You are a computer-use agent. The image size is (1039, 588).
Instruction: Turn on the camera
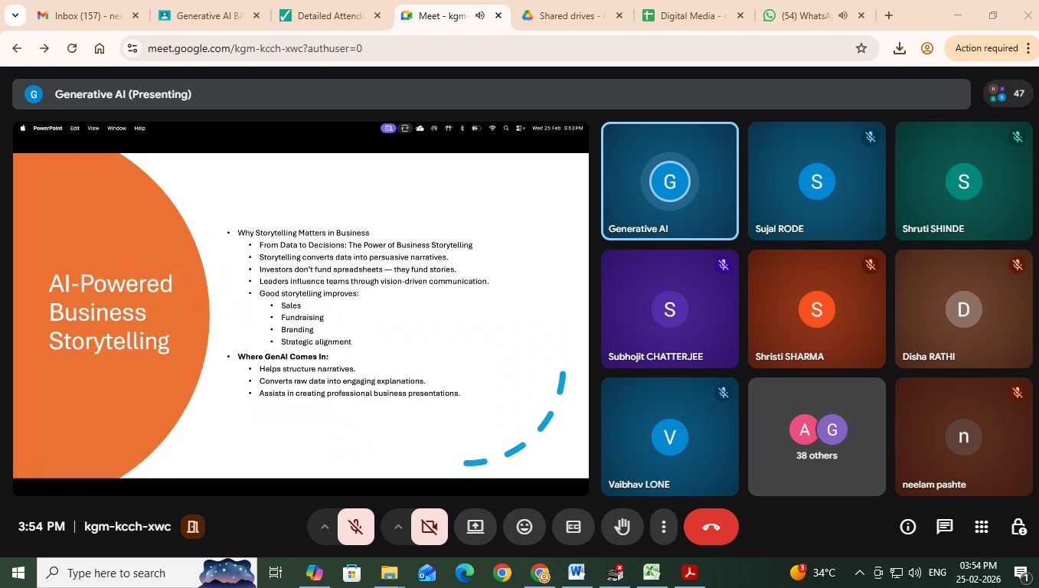tap(429, 527)
